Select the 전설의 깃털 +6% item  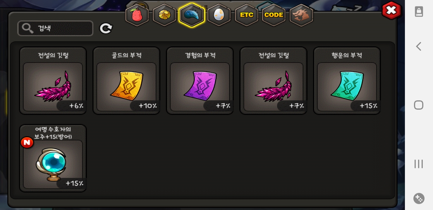tap(53, 81)
